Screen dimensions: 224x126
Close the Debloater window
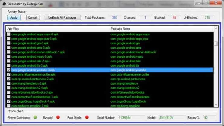[216, 3]
